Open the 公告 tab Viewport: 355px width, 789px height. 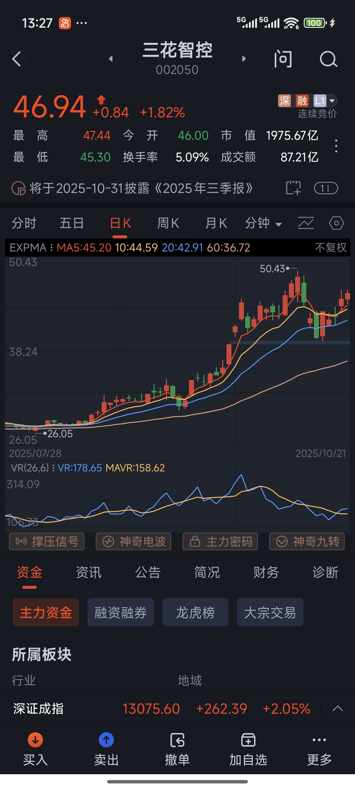[148, 573]
